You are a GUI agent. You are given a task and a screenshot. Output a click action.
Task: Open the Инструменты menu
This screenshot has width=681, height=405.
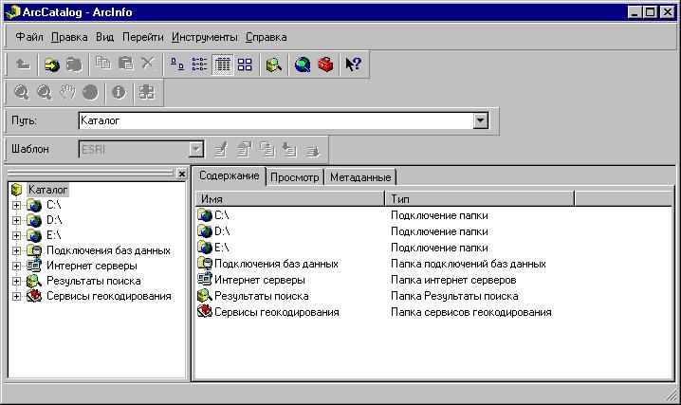pyautogui.click(x=205, y=37)
